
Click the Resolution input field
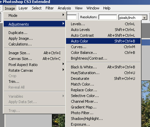[108, 17]
